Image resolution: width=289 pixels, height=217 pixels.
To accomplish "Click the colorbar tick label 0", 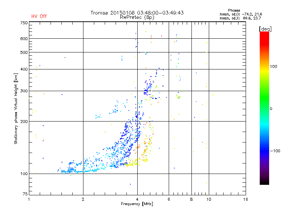I will (271, 109).
